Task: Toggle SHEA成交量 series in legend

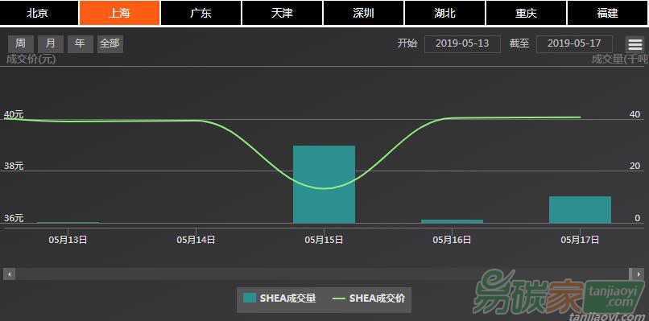Action: (x=279, y=298)
